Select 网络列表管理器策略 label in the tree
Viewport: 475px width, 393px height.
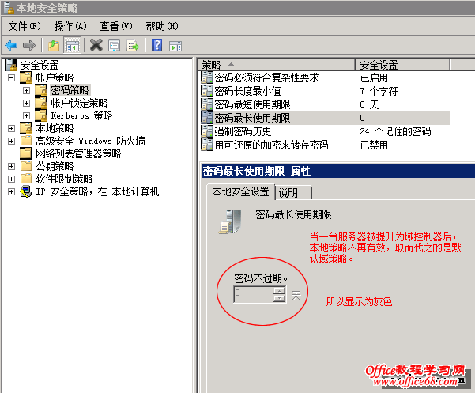click(78, 153)
